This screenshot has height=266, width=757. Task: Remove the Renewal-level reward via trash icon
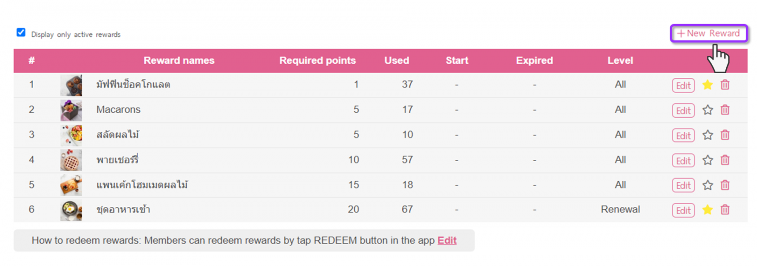[x=725, y=210]
